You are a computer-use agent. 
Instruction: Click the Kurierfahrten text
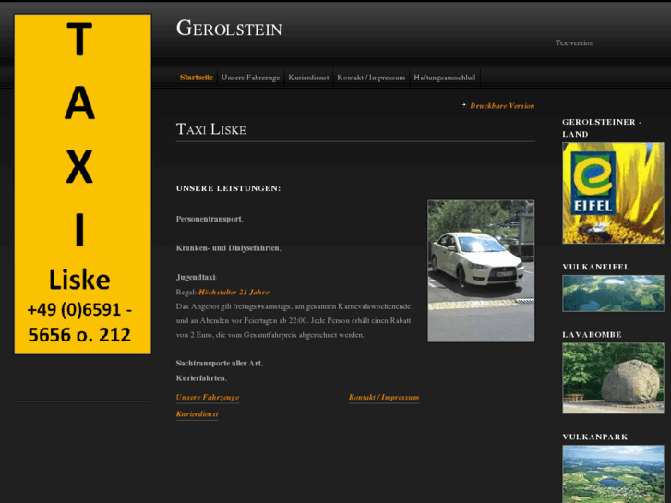tap(200, 378)
